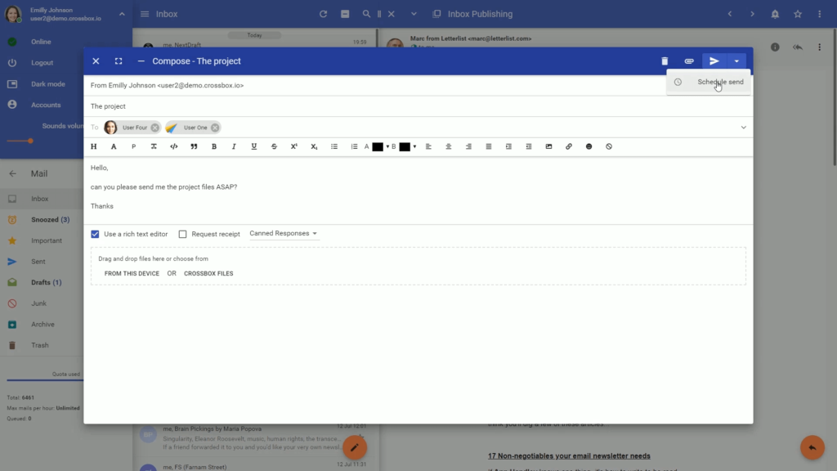
Task: Click FROM THIS DEVICE to upload
Action: point(132,273)
